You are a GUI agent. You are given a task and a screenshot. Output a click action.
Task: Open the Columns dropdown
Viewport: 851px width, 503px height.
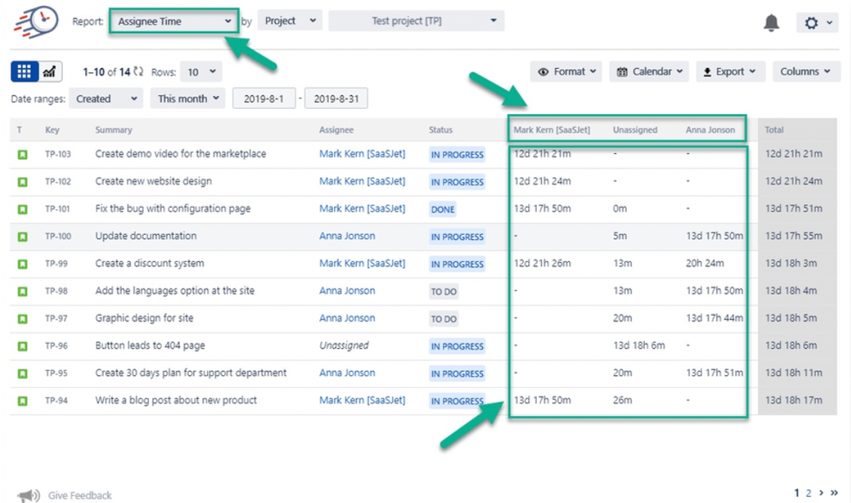pyautogui.click(x=807, y=71)
